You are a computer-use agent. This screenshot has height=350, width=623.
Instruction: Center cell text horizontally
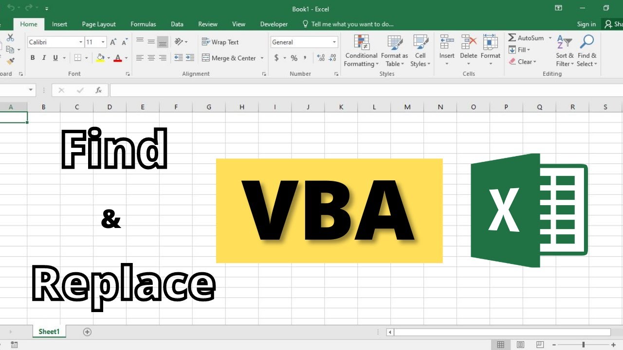point(151,58)
